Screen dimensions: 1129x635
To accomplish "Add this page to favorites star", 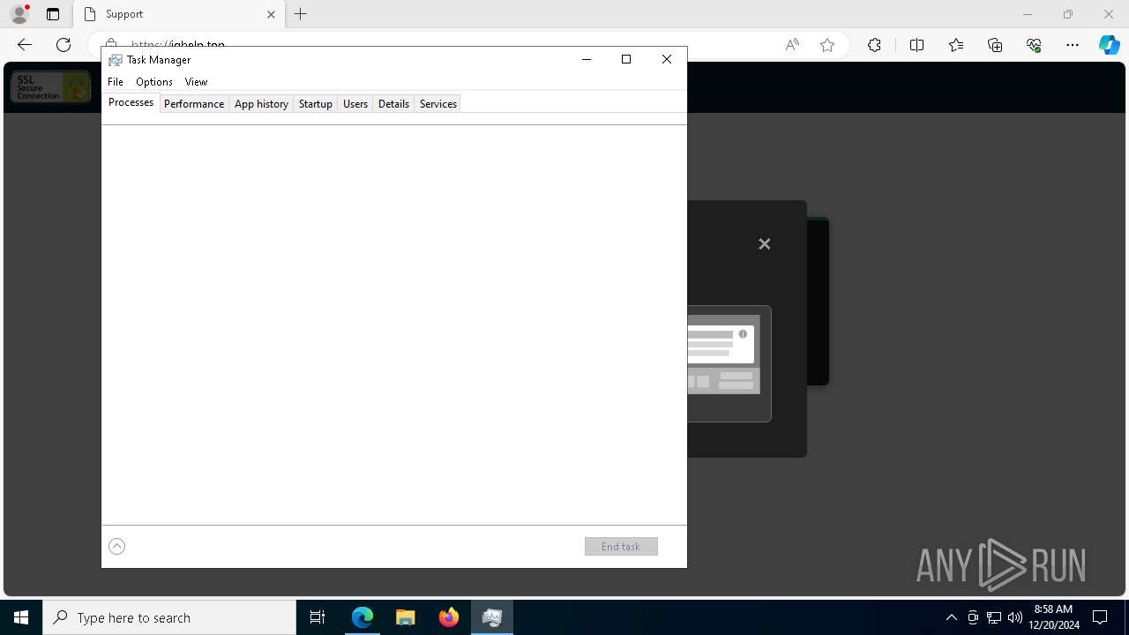I will tap(827, 45).
